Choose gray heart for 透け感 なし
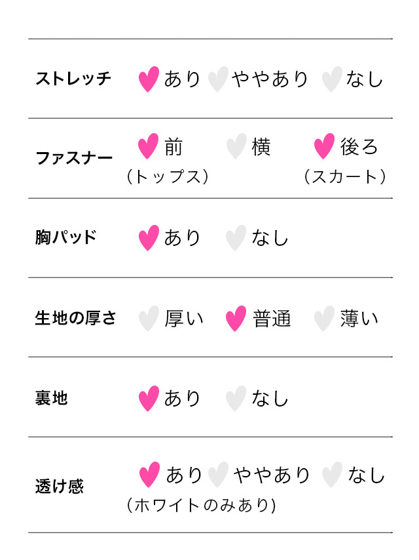The height and width of the screenshot is (560, 419). (x=332, y=475)
